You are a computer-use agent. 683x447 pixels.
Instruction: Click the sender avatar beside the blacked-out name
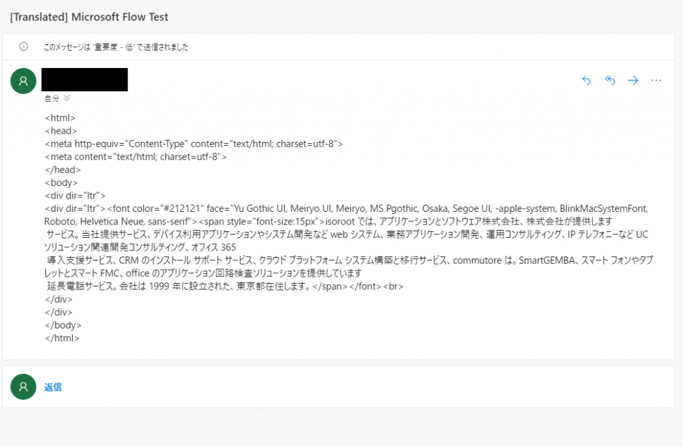(23, 81)
